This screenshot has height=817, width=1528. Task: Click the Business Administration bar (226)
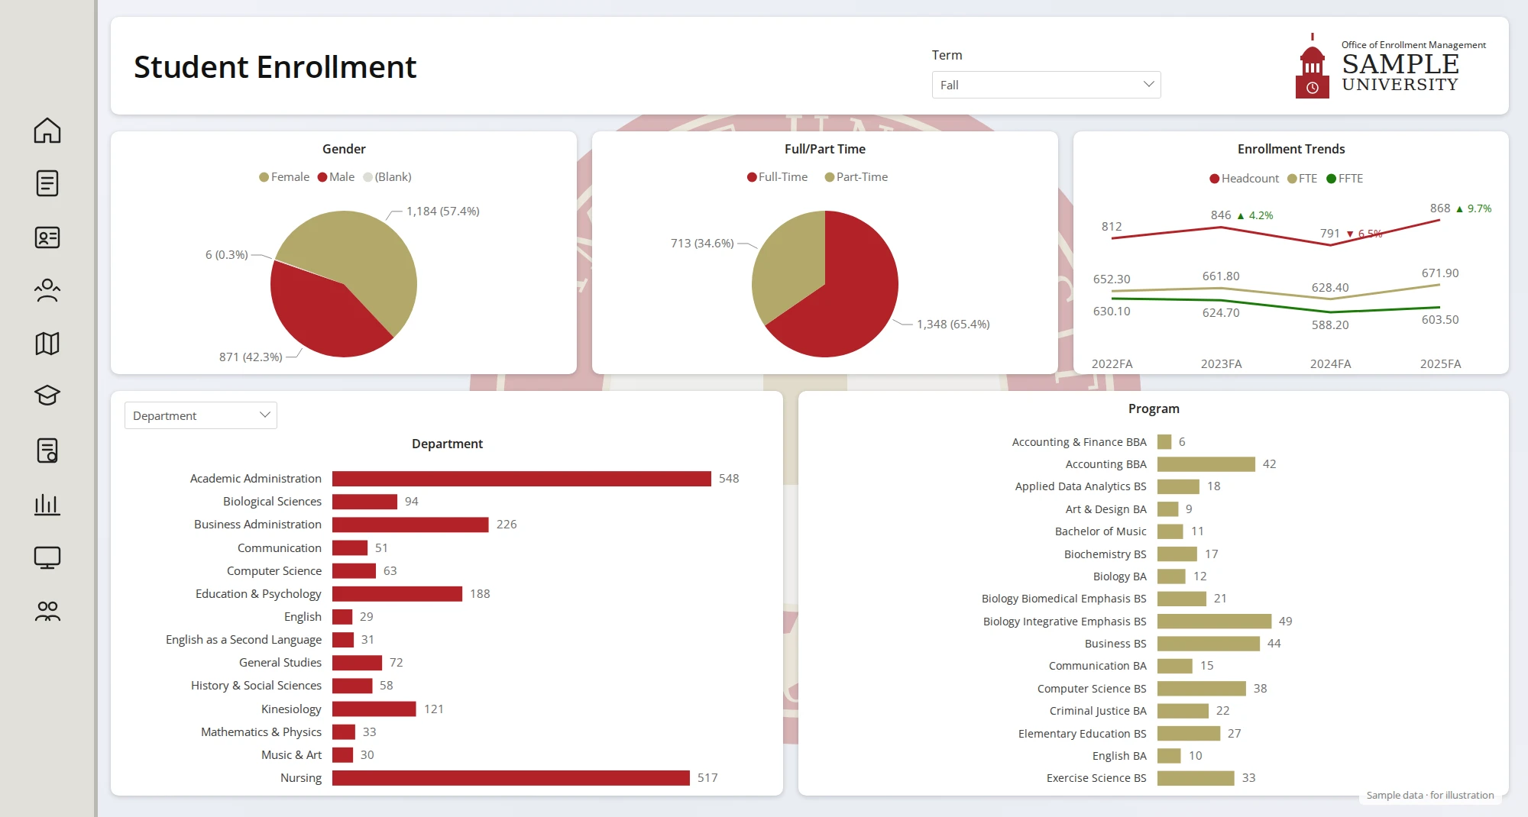[x=410, y=525]
